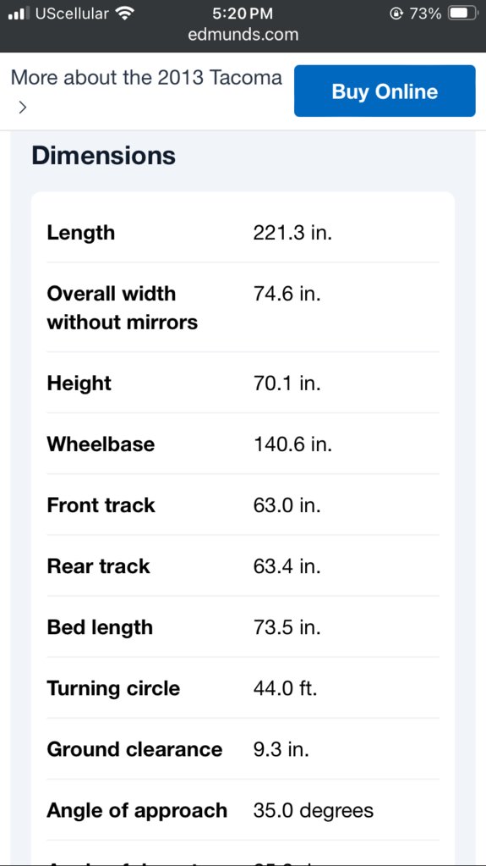Tap the Buy Online button
This screenshot has width=486, height=866.
(x=385, y=91)
